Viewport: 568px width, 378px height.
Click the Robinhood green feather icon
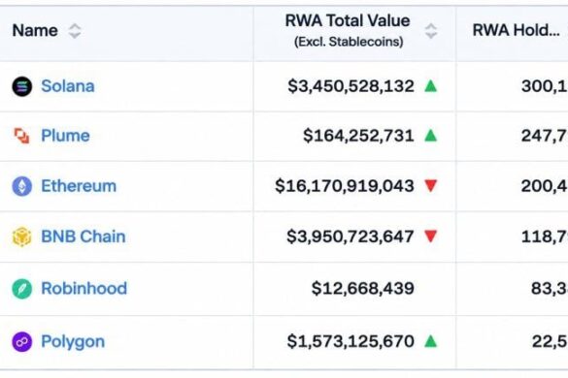[x=22, y=289]
